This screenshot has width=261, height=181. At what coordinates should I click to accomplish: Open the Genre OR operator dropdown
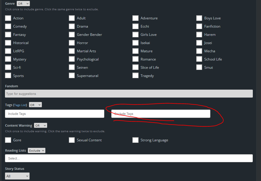coord(23,4)
